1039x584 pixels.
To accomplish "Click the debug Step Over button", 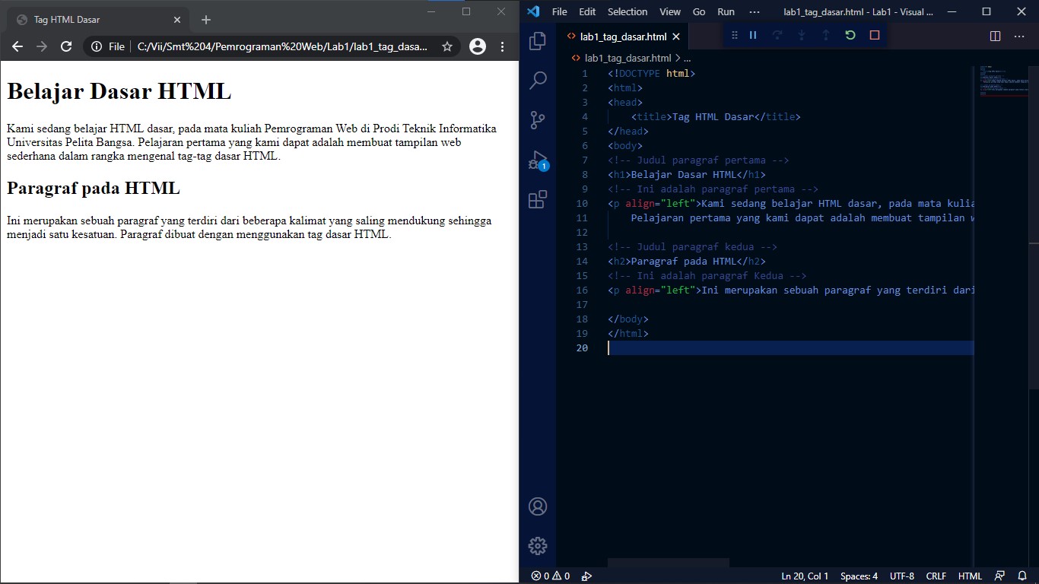I will [777, 35].
